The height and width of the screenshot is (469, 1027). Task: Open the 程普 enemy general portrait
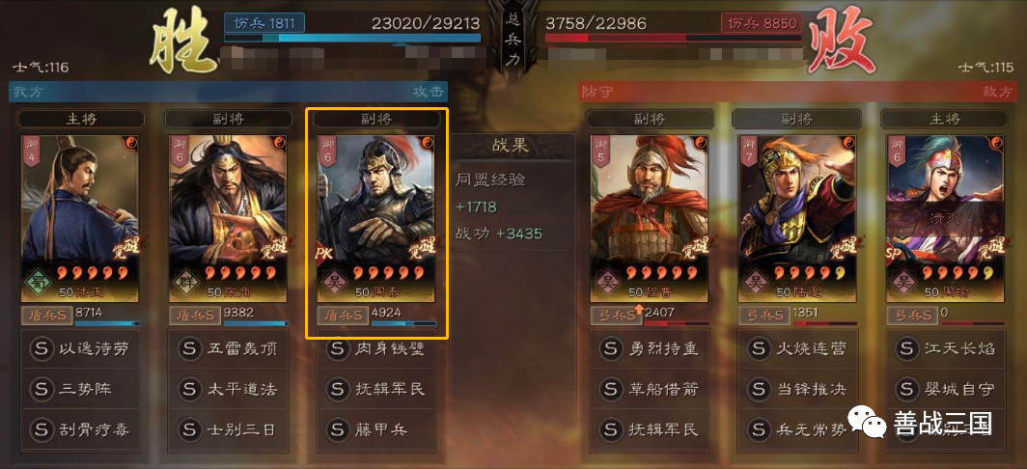(649, 218)
